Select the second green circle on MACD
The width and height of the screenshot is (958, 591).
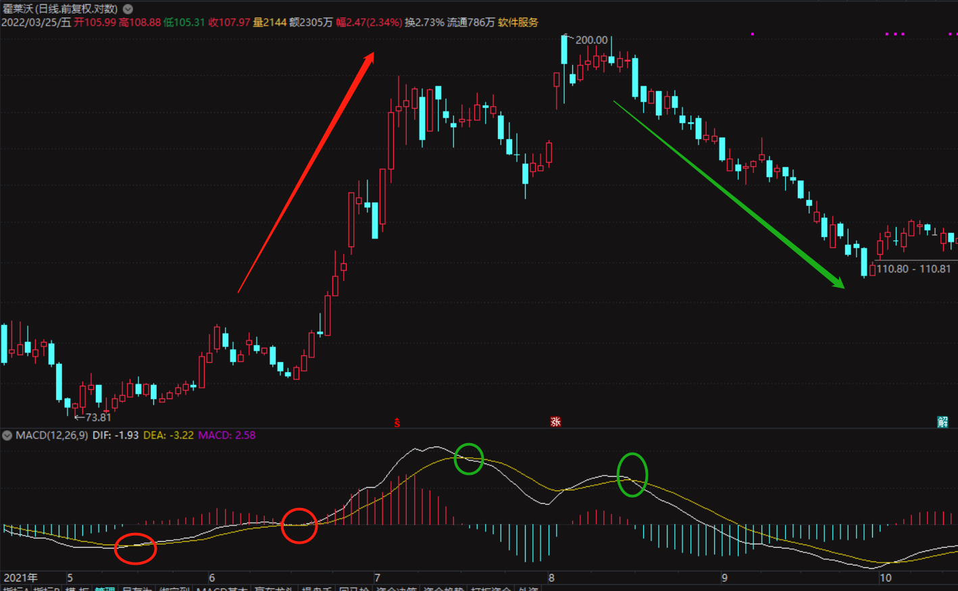click(x=632, y=474)
